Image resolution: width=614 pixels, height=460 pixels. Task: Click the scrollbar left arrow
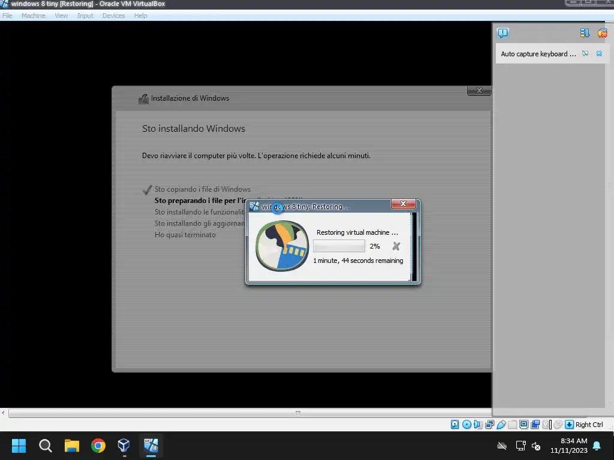point(3,413)
